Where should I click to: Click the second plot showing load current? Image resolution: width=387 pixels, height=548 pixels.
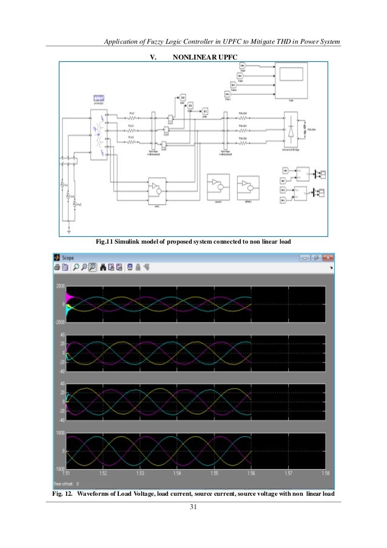(x=195, y=353)
